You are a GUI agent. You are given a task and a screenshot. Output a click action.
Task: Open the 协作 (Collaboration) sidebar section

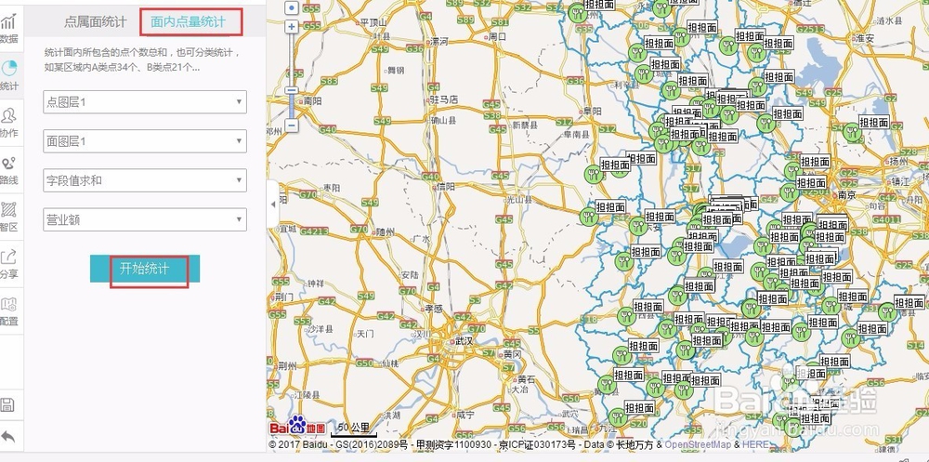pyautogui.click(x=9, y=122)
